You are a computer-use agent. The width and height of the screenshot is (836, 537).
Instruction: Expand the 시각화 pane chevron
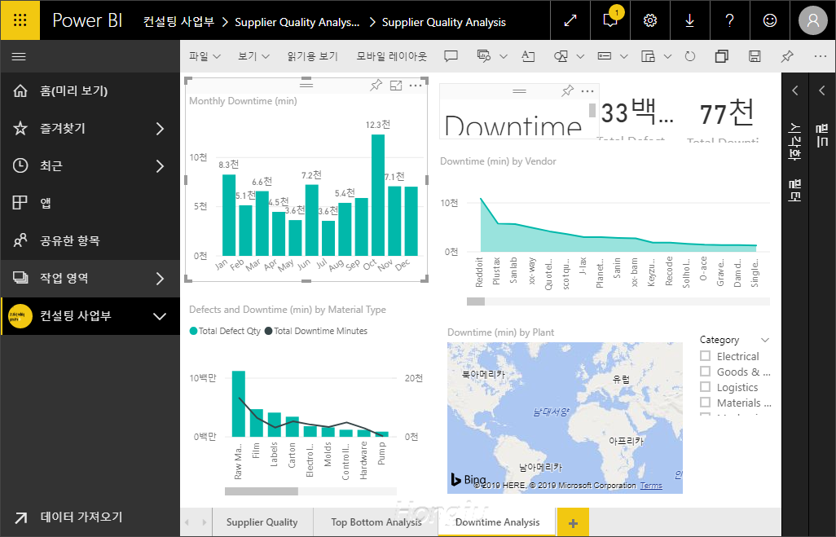795,90
